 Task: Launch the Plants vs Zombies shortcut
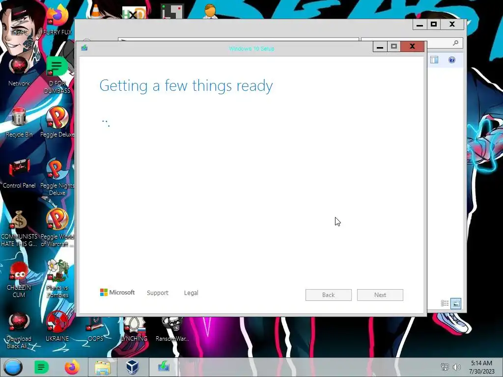pos(57,279)
